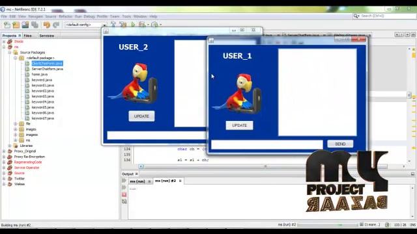Click the Re-run icon in Output panel
This screenshot has width=417, height=234.
124,181
